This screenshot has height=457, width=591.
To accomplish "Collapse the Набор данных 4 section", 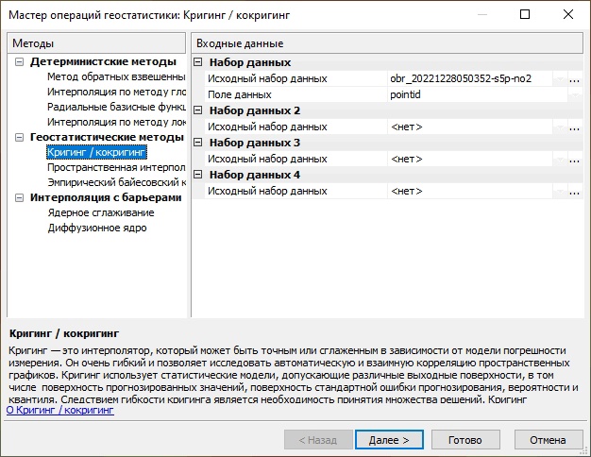I will tap(198, 175).
